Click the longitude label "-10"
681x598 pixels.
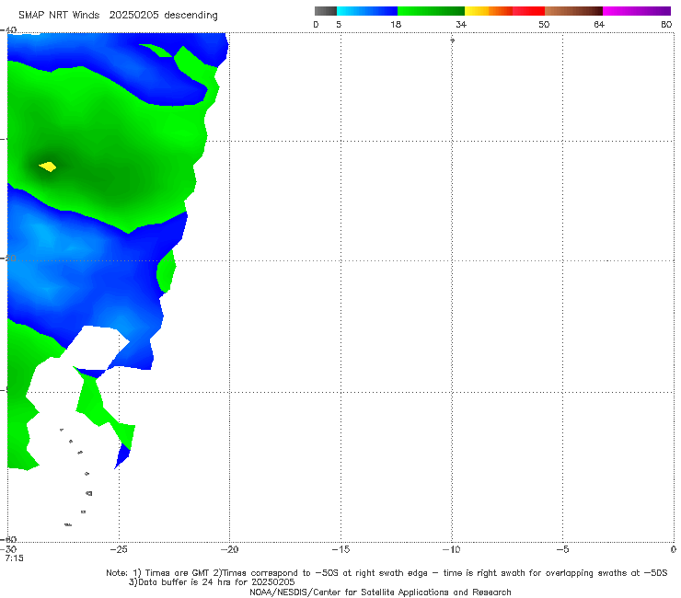click(451, 549)
